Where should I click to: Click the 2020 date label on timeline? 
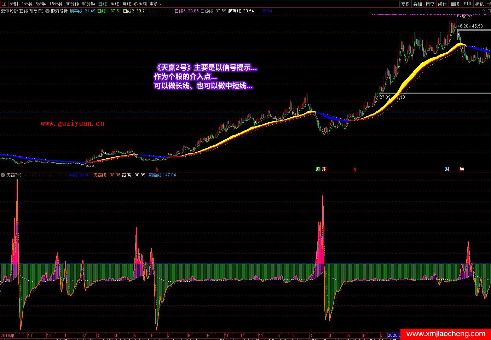click(x=394, y=335)
